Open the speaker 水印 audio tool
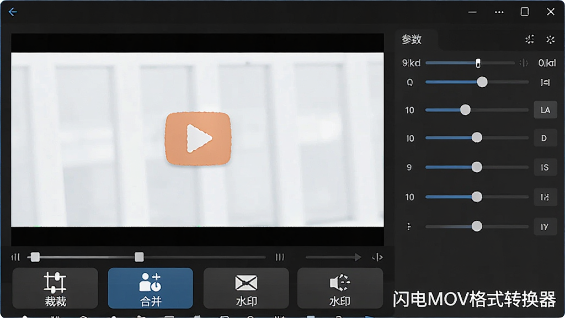 pos(340,288)
